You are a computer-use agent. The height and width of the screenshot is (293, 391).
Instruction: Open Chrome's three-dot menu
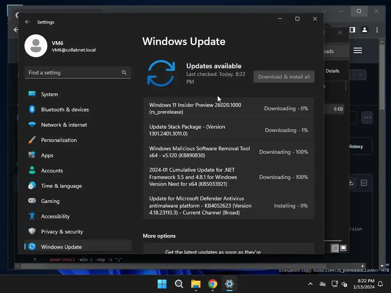pos(377,30)
